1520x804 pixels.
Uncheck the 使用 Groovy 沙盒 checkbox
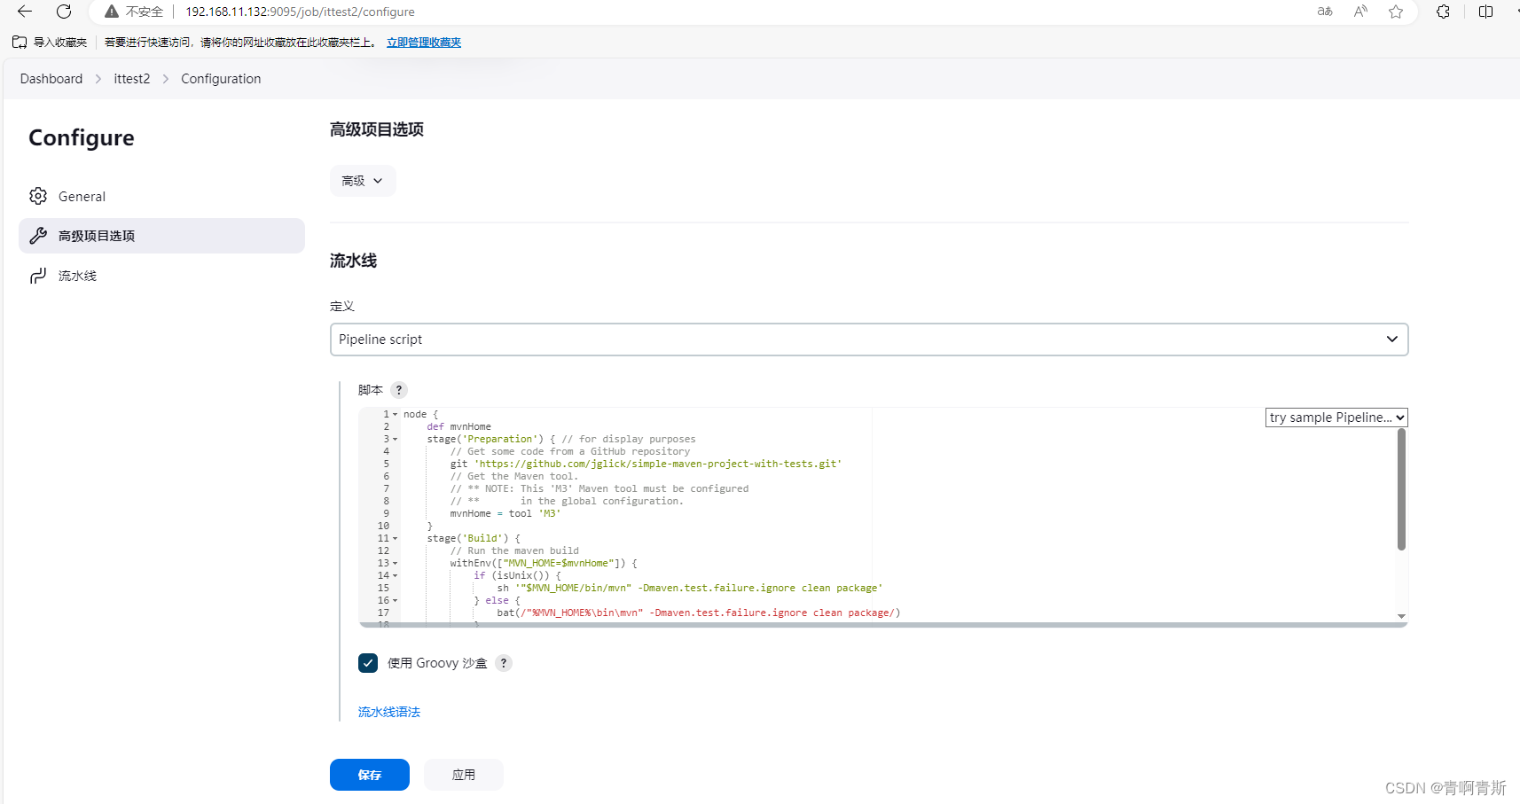tap(368, 663)
